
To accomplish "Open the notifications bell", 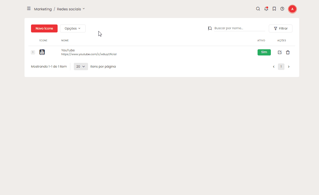I will pos(266,9).
